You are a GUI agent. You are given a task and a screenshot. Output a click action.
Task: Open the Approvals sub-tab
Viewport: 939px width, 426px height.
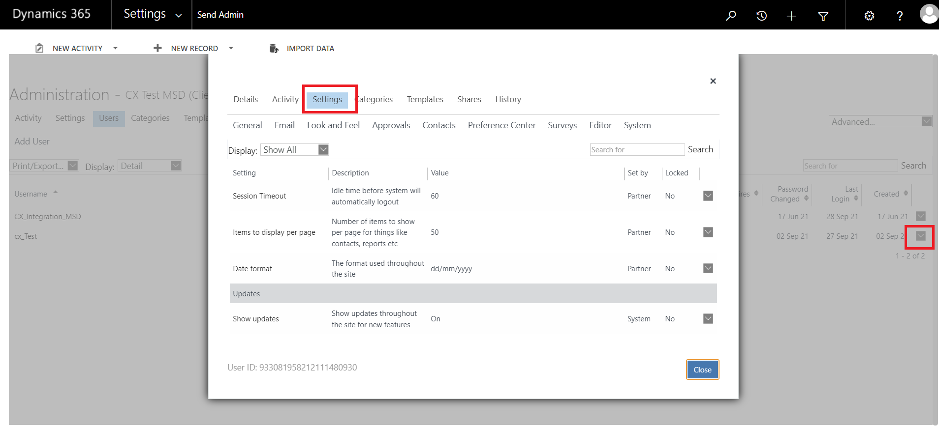click(391, 125)
